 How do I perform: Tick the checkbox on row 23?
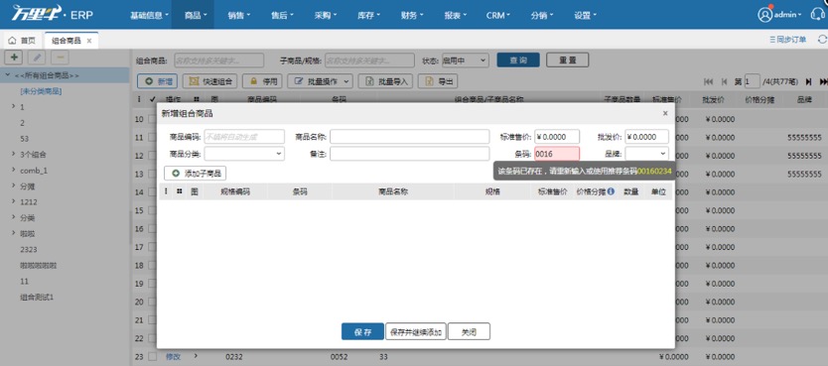(x=153, y=357)
